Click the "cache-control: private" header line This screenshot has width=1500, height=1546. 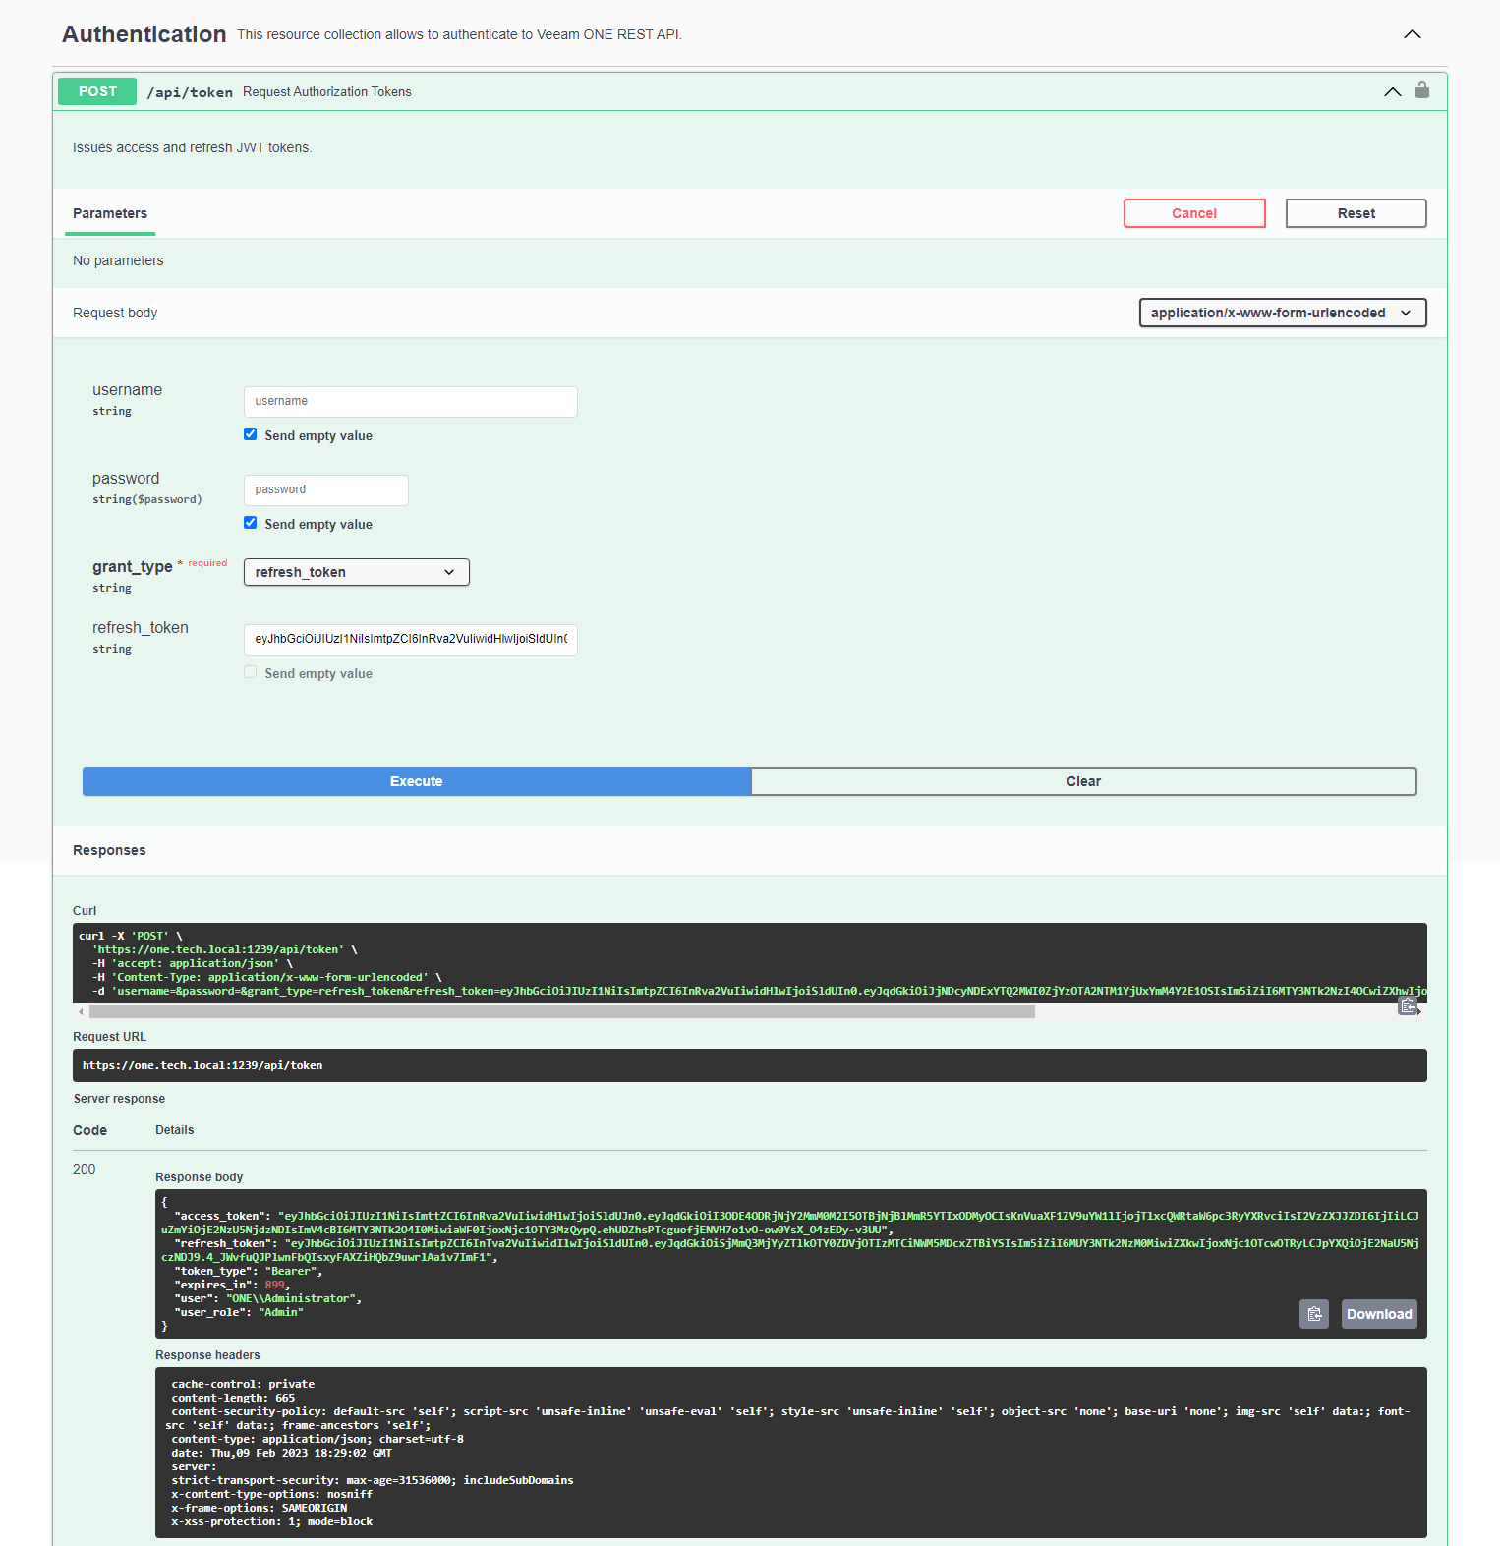coord(243,1384)
